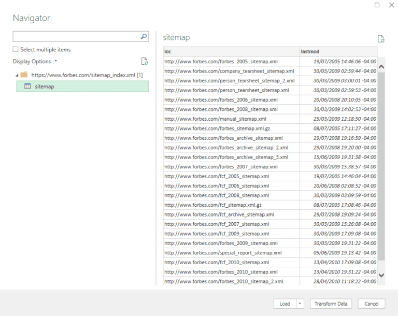Click the fcf_2007_sitemap.xml cell
The height and width of the screenshot is (316, 398).
[x=231, y=224]
